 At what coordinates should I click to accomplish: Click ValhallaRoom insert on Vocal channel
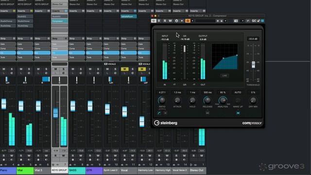(x=128, y=17)
